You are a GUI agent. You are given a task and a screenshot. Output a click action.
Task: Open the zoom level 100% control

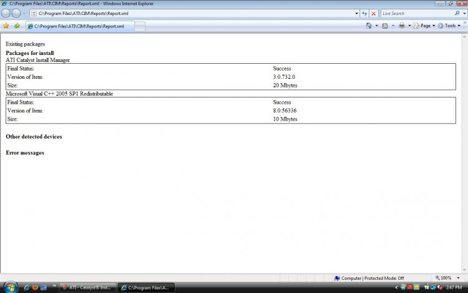[x=443, y=278]
